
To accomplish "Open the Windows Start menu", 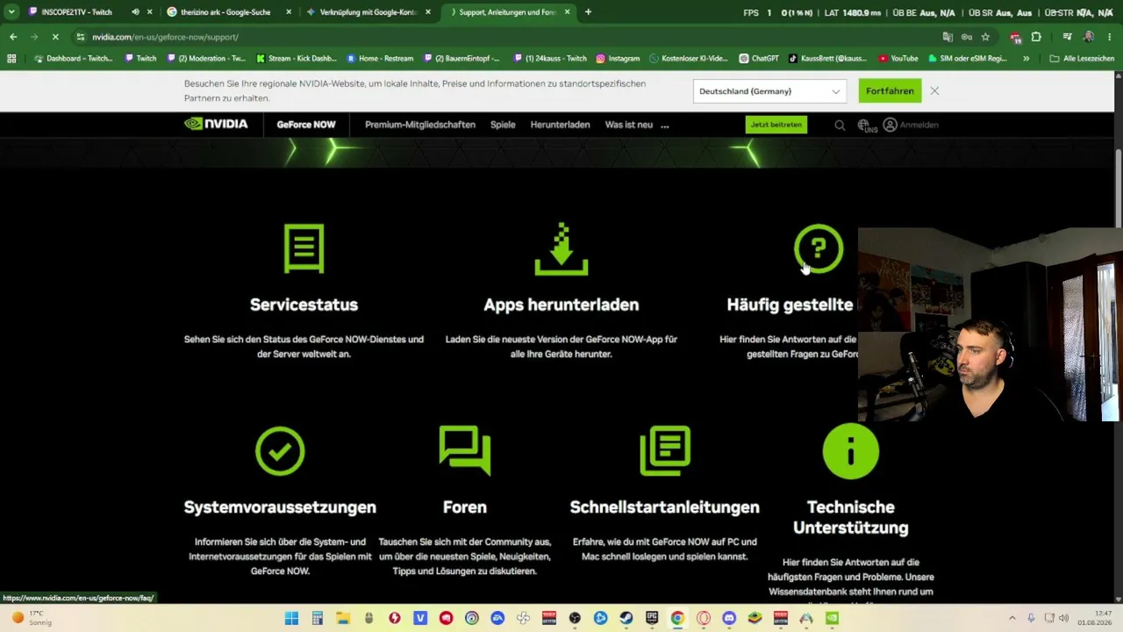I will (292, 618).
